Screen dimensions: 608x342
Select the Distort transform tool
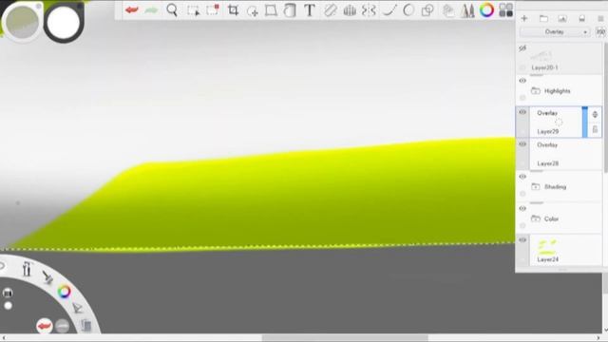[271, 10]
